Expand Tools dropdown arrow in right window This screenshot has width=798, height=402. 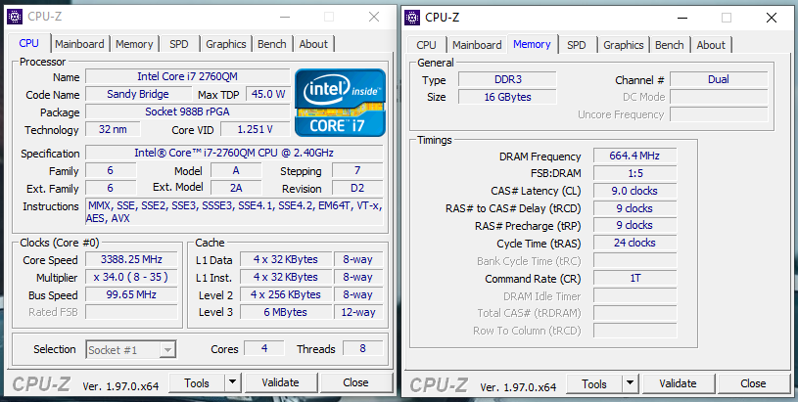[x=630, y=383]
